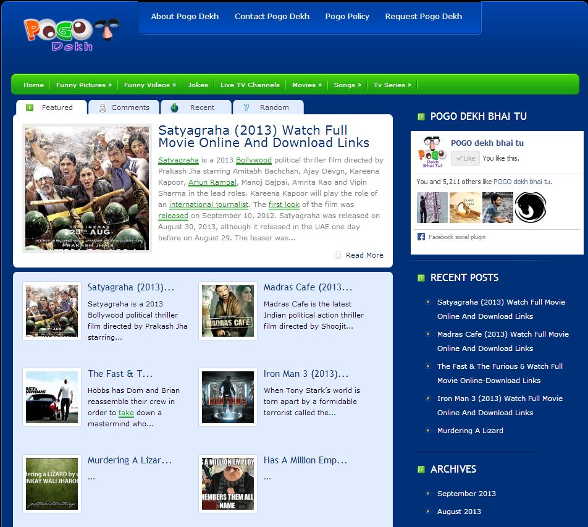Click the black horse logo fan avatar
This screenshot has width=588, height=527.
pos(530,208)
